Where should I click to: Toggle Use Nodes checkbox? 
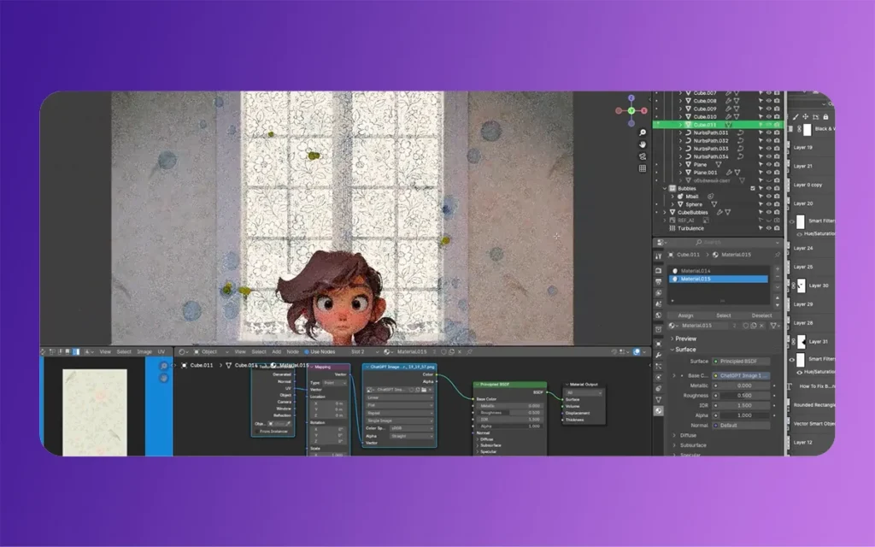[307, 351]
